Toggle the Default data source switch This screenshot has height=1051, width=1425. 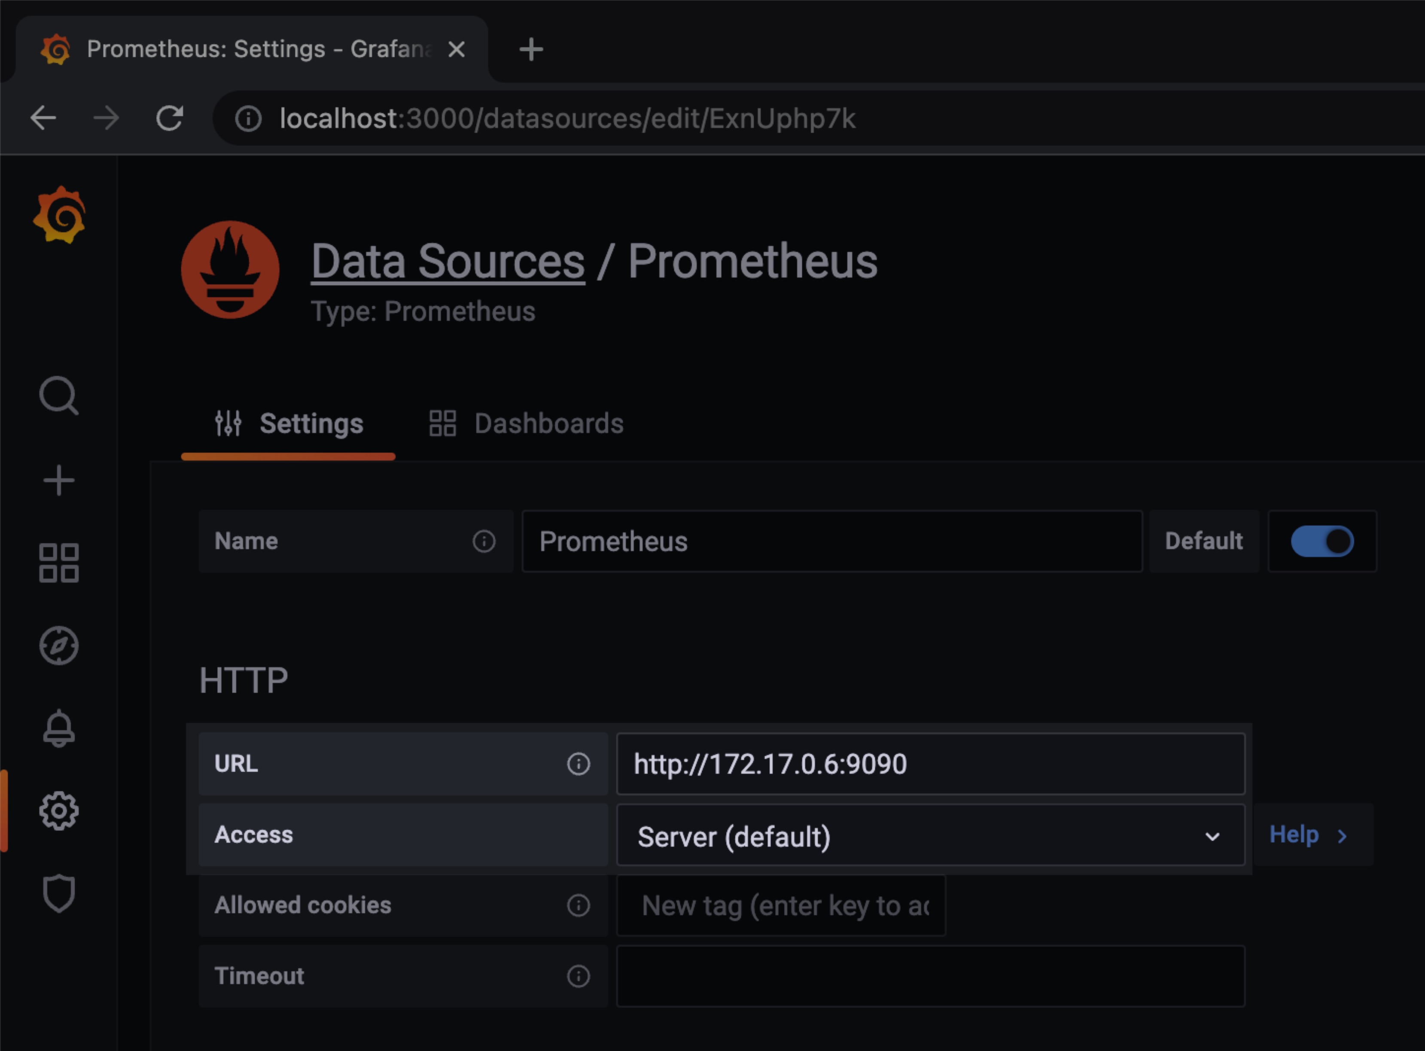(x=1321, y=542)
